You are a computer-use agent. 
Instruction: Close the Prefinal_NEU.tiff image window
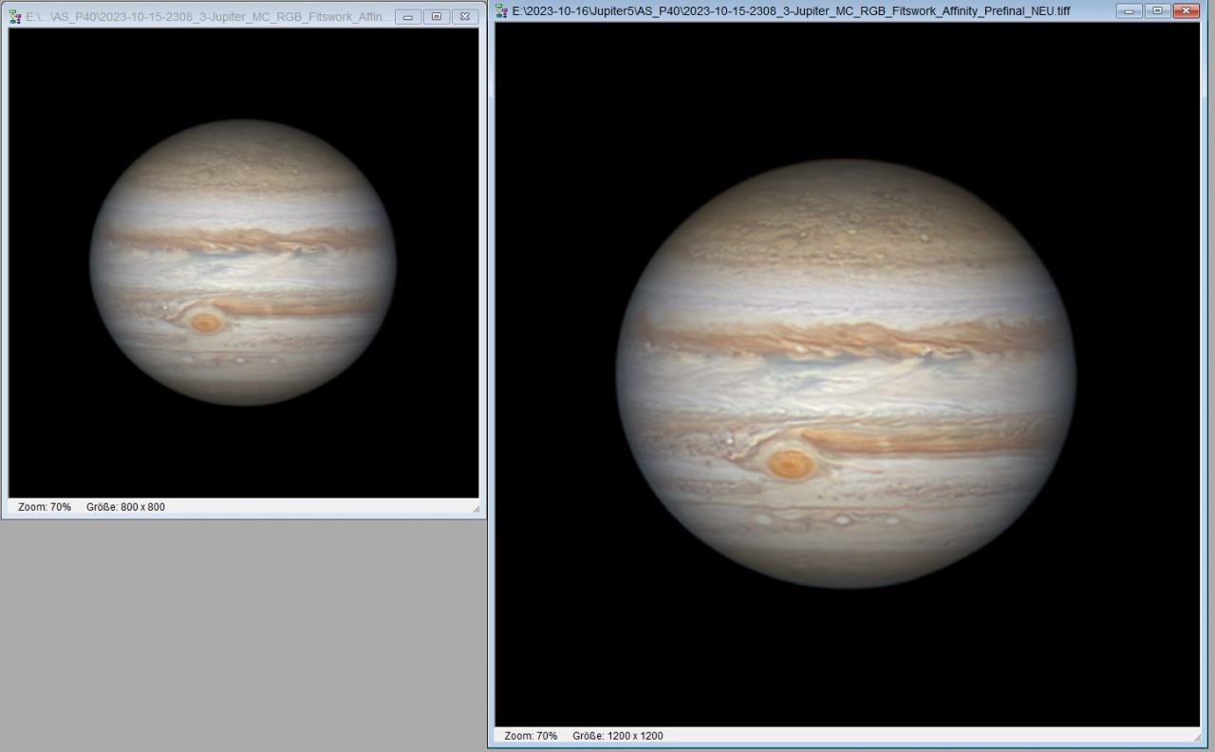click(x=1186, y=10)
